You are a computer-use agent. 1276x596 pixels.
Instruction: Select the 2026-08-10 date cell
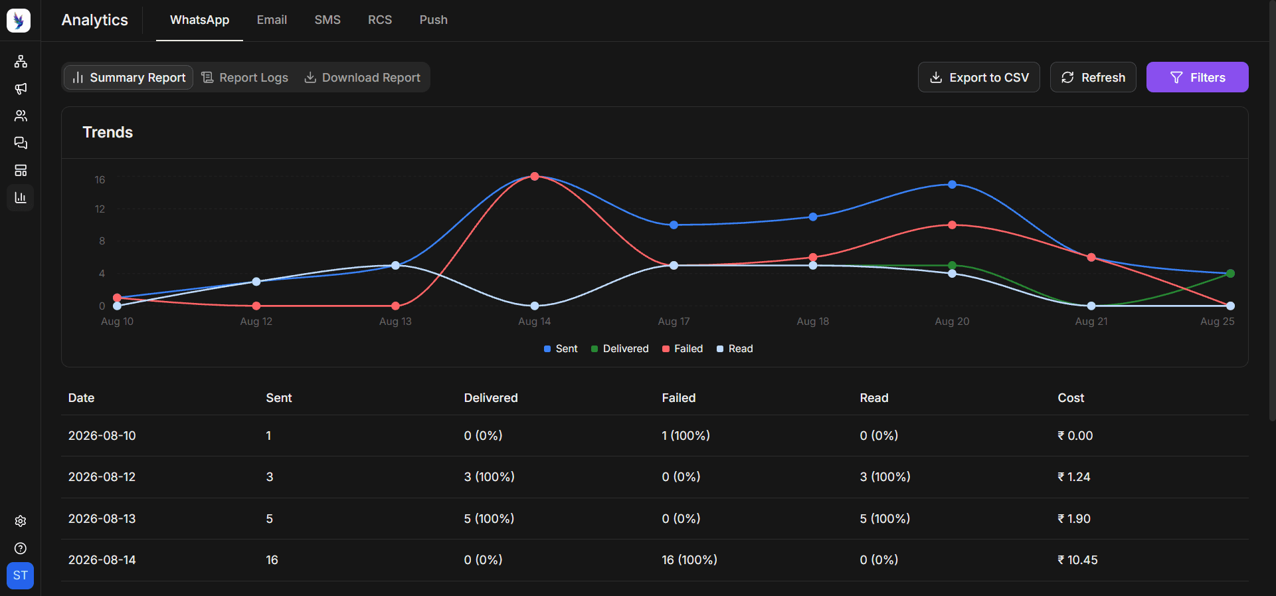click(x=102, y=436)
